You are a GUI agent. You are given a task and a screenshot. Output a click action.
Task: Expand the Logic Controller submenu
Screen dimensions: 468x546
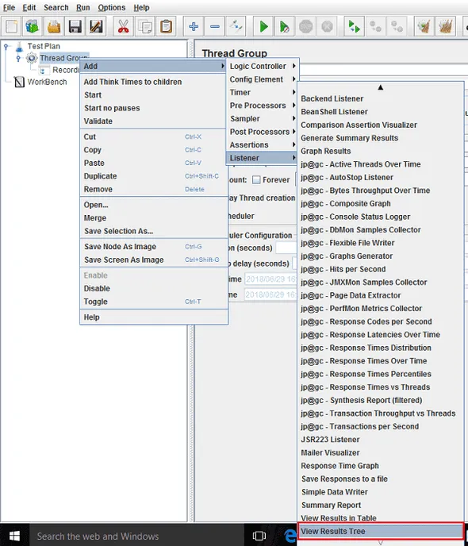coord(263,66)
